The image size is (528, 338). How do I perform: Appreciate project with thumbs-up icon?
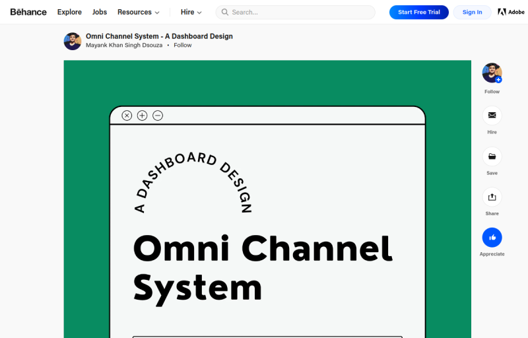coord(492,238)
